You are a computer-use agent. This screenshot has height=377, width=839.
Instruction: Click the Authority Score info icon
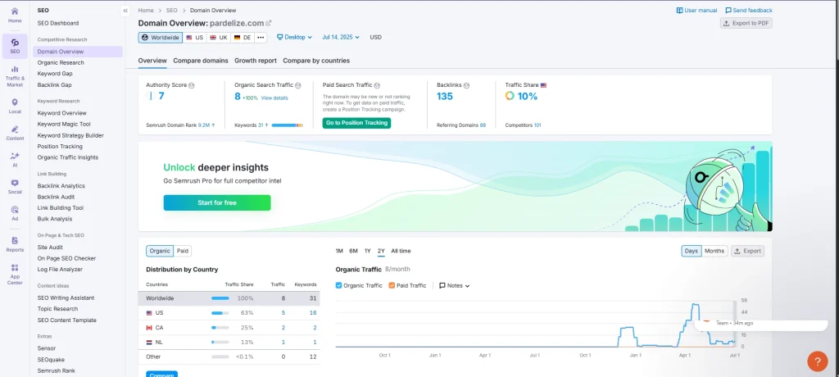[191, 85]
